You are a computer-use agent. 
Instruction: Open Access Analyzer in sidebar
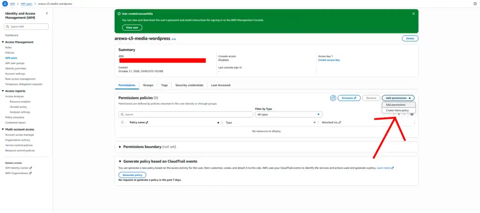(15, 96)
